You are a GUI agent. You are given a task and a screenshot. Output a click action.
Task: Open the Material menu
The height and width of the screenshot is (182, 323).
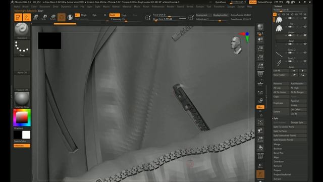tap(127, 7)
